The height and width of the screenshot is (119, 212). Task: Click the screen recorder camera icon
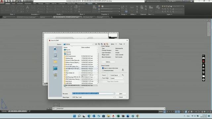point(203,58)
